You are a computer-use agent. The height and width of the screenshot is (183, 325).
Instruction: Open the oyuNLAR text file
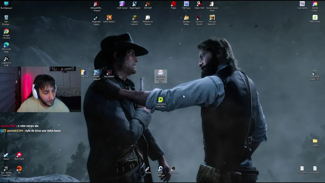(315, 170)
